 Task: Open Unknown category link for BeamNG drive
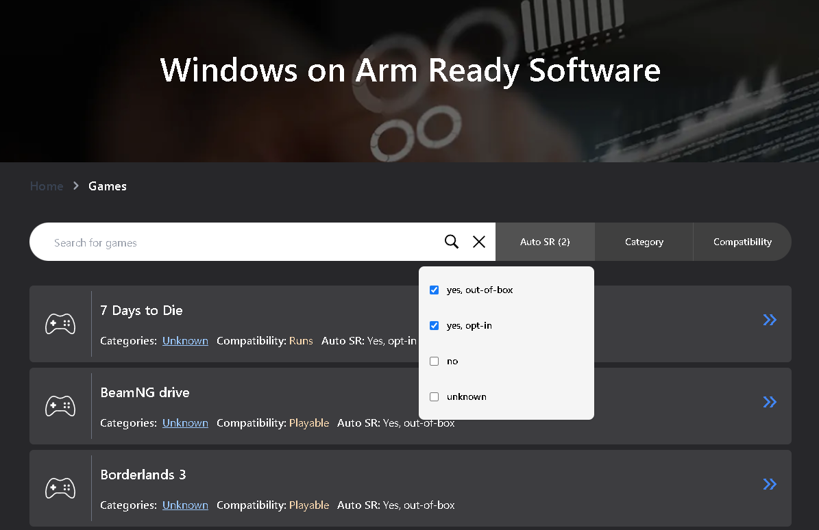(185, 423)
